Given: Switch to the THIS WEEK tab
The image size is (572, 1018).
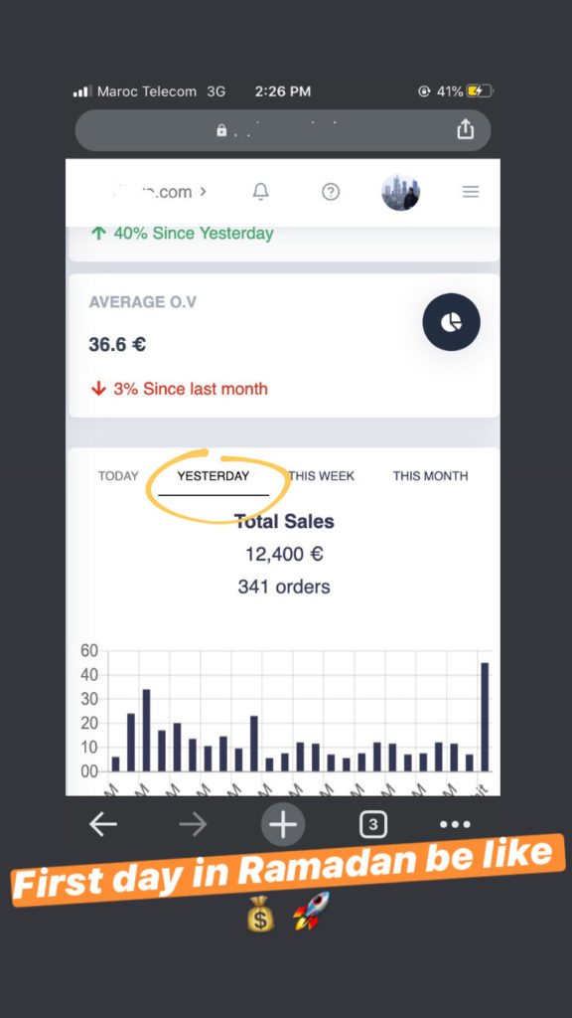Looking at the screenshot, I should [322, 476].
